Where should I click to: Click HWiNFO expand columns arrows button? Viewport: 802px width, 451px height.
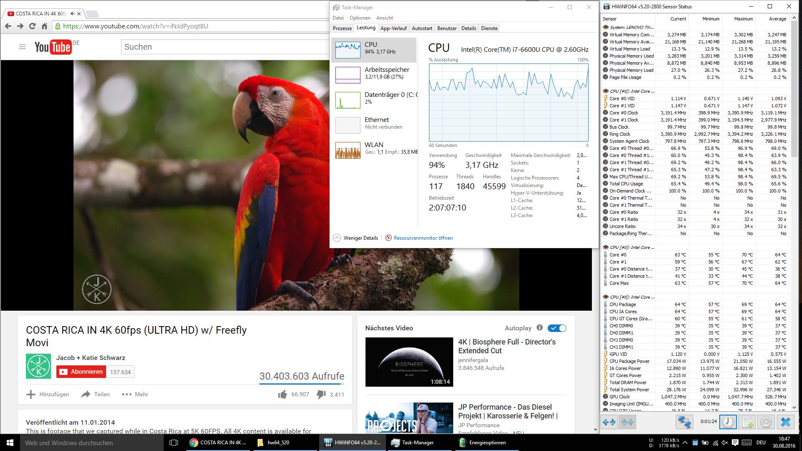coord(609,422)
